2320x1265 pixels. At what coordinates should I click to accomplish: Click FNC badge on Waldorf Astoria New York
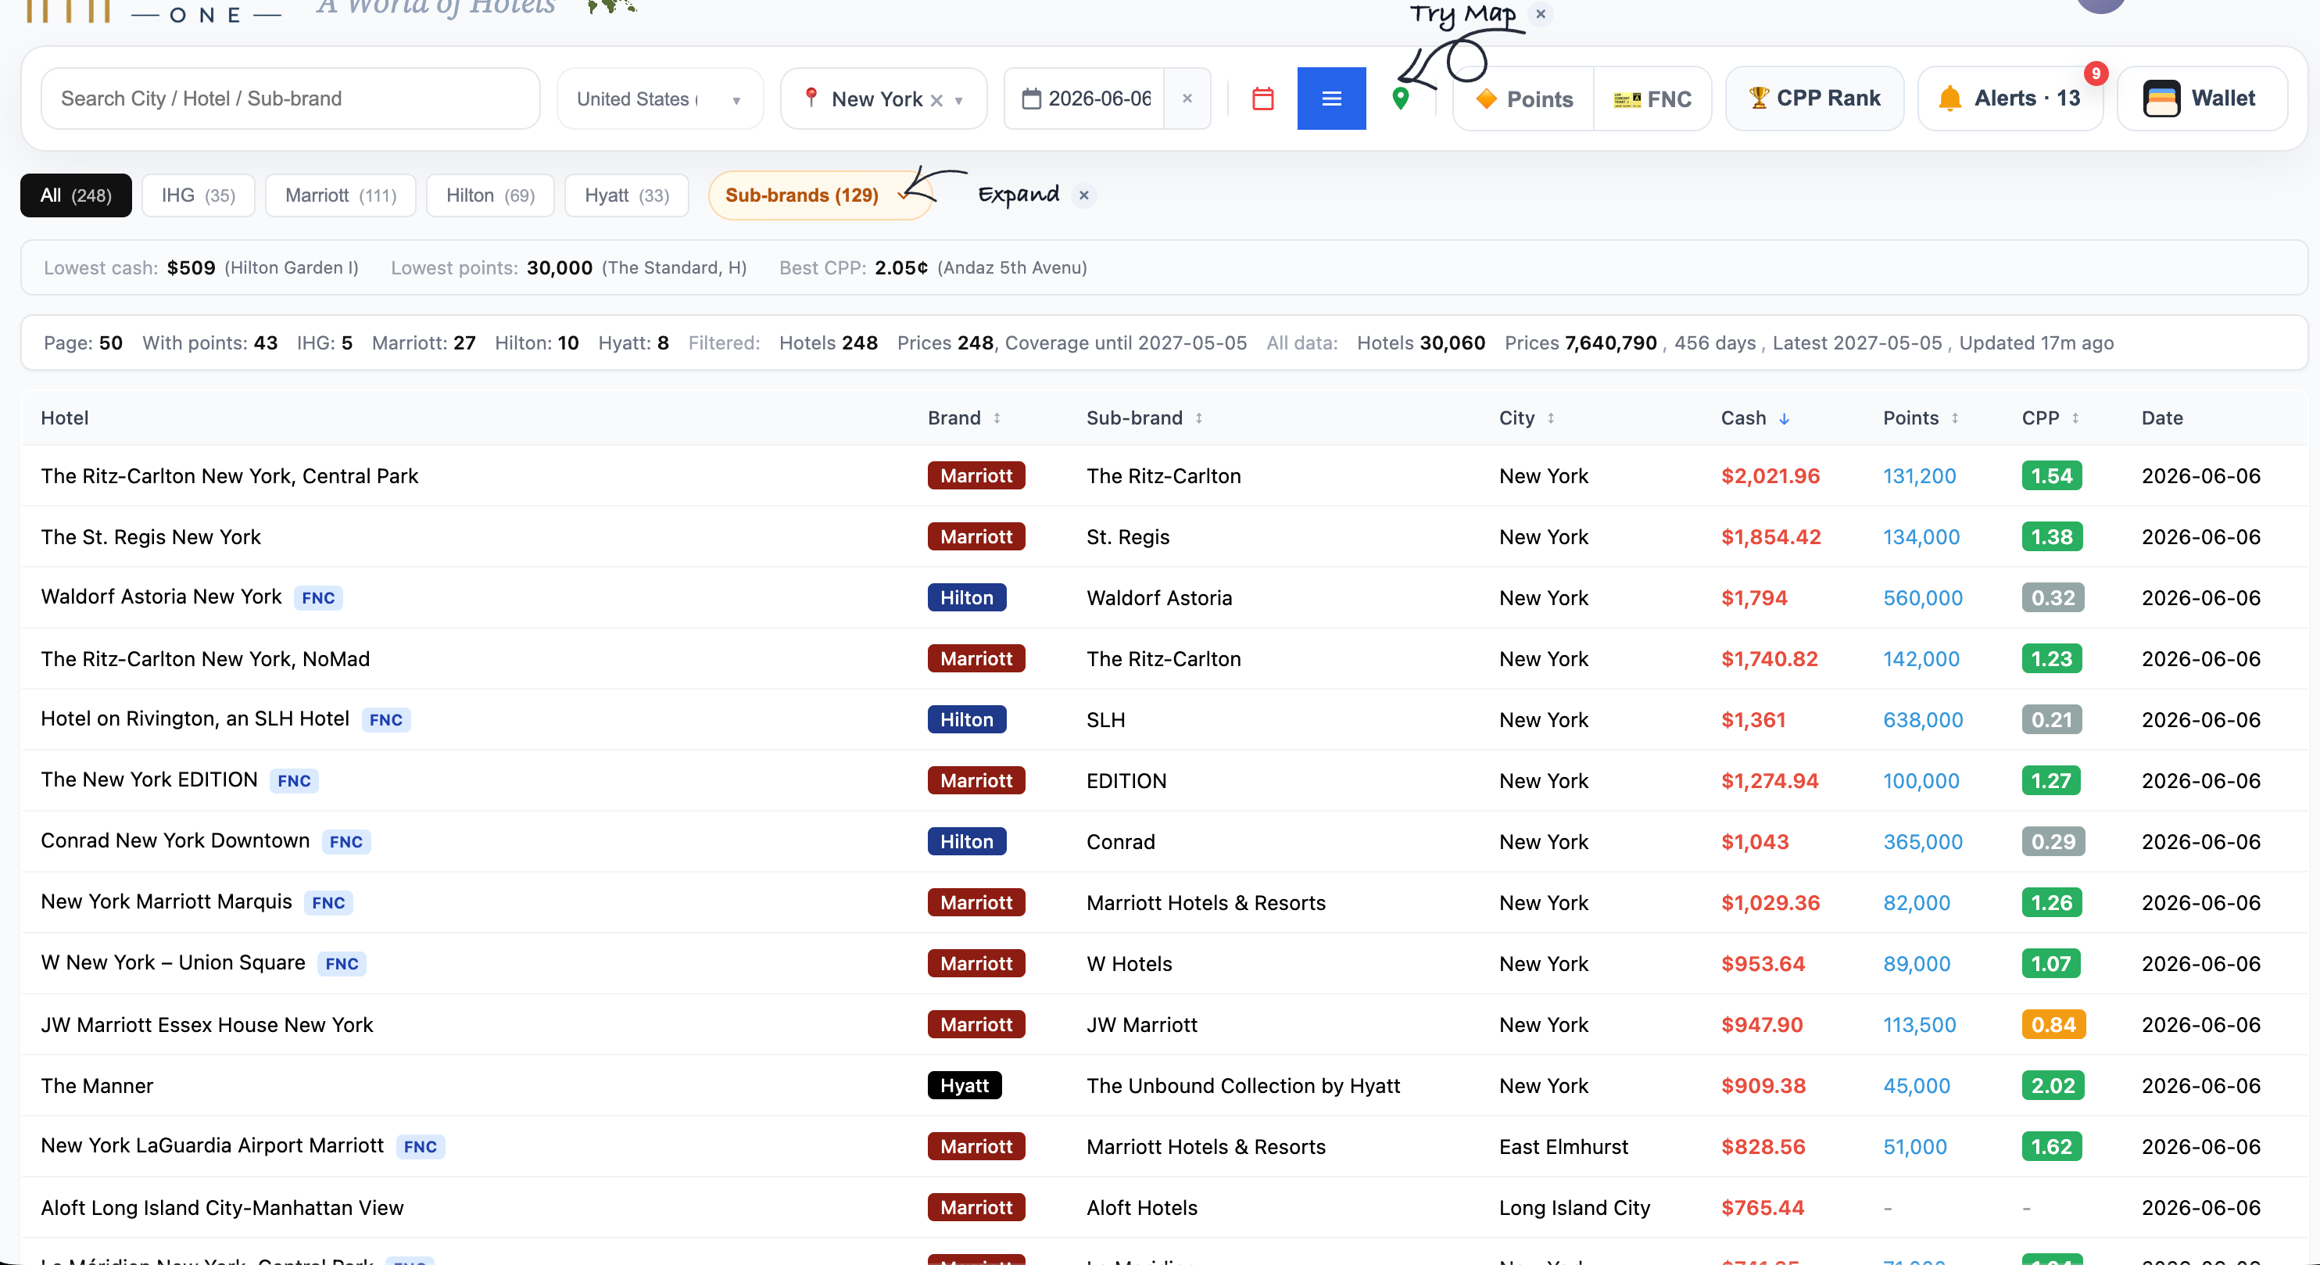click(x=318, y=597)
